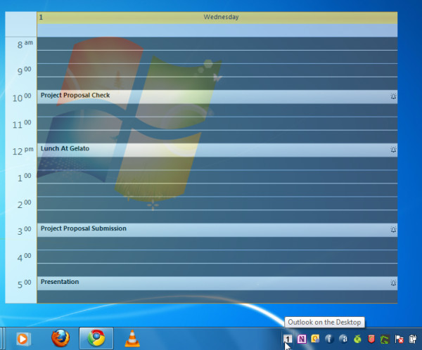This screenshot has height=350, width=422.
Task: Click the Outlook on the Desktop tray icon
Action: pyautogui.click(x=288, y=339)
